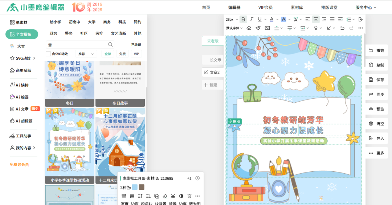Screen dimensions: 392x205
Task: Open Ai绘画 palette tool in sidebar
Action: (19, 97)
